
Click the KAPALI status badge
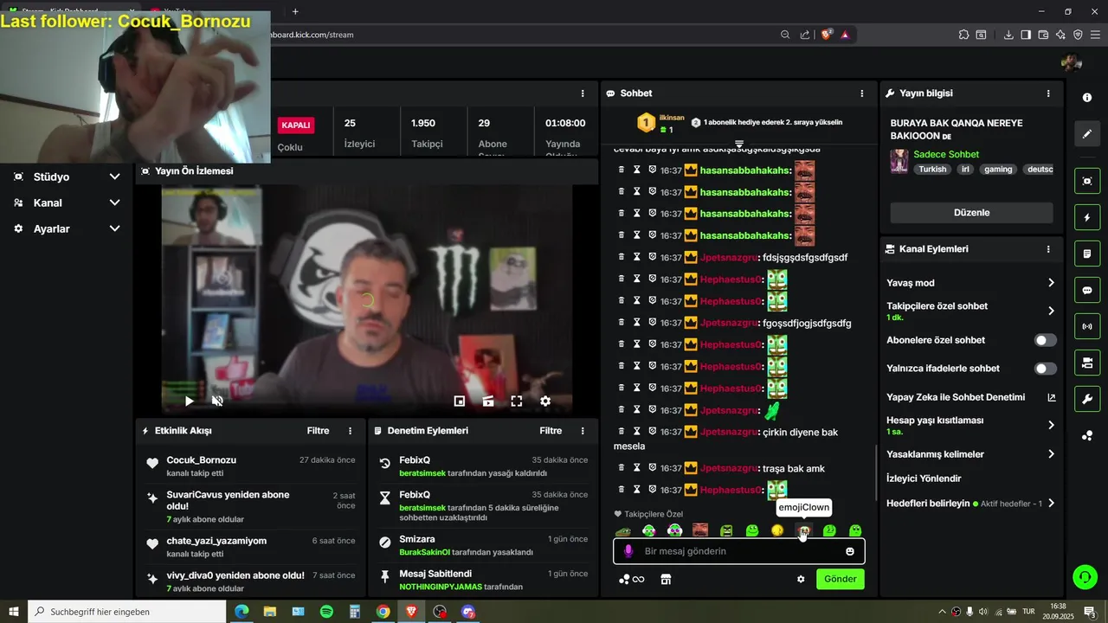(296, 125)
